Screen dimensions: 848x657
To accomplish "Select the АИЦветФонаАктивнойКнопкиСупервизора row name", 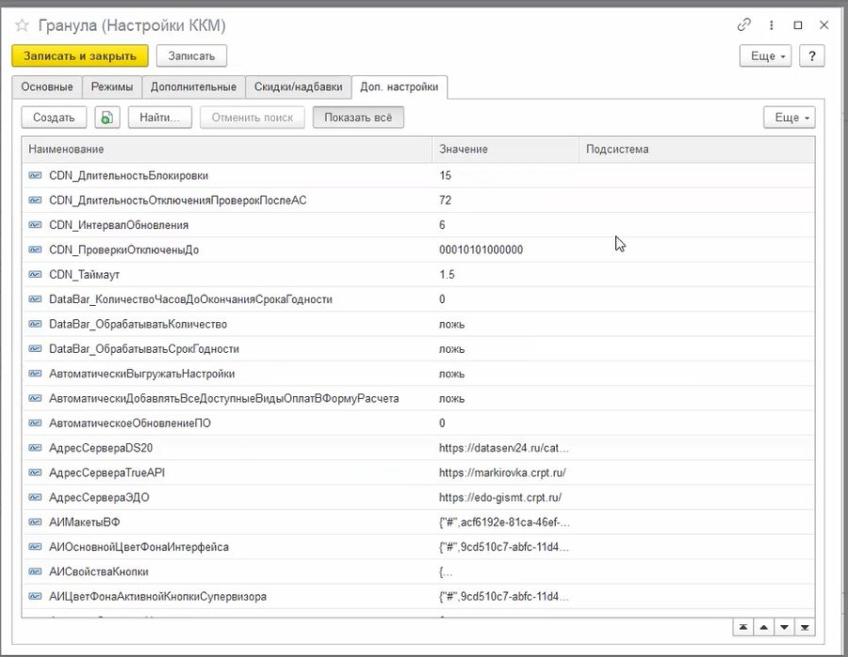I will click(x=158, y=597).
